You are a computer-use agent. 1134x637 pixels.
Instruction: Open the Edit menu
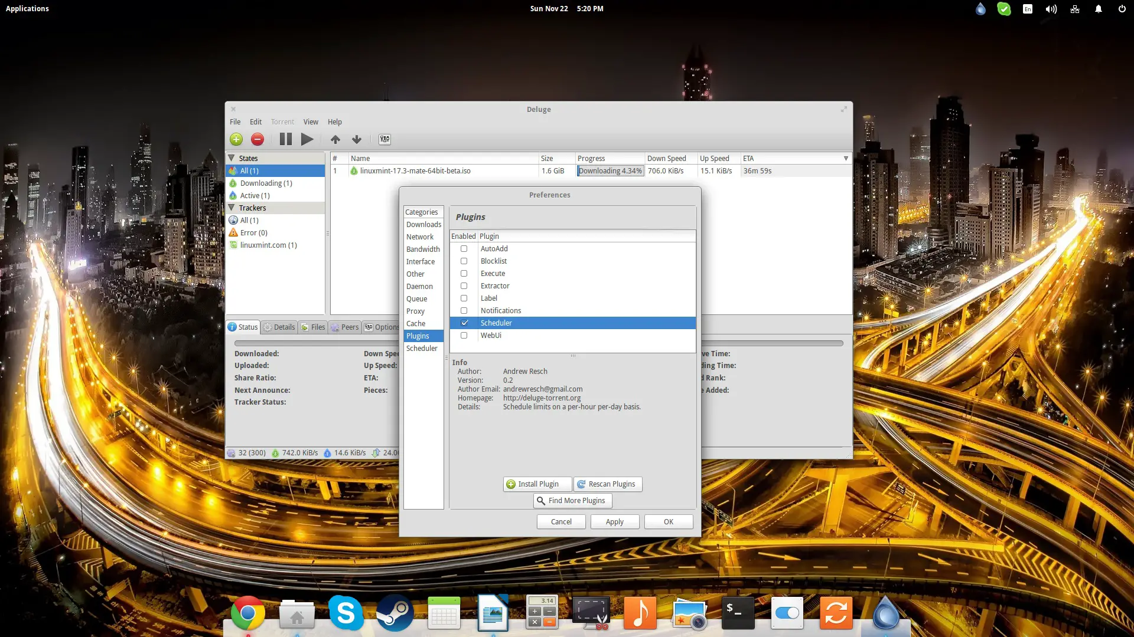pyautogui.click(x=256, y=122)
